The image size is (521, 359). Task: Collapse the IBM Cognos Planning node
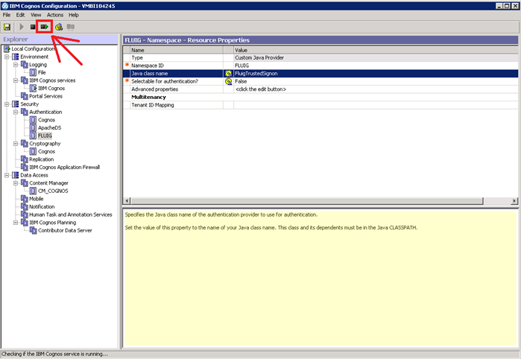pyautogui.click(x=16, y=223)
